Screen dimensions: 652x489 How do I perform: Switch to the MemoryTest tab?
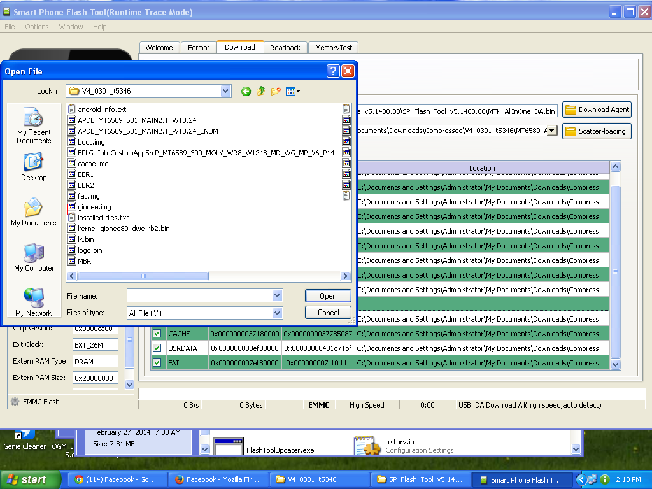click(x=334, y=48)
